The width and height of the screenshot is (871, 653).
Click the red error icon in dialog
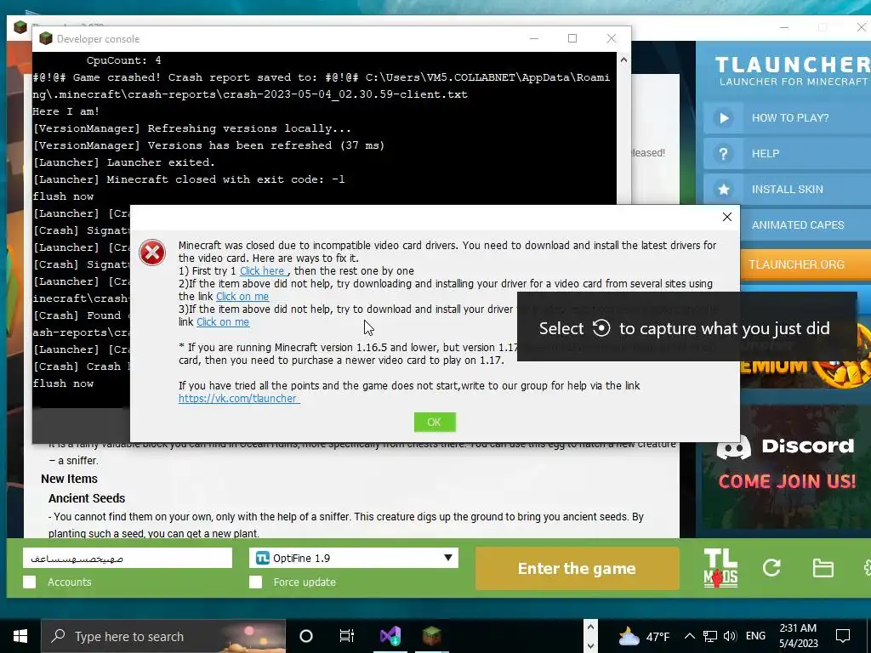click(x=152, y=253)
